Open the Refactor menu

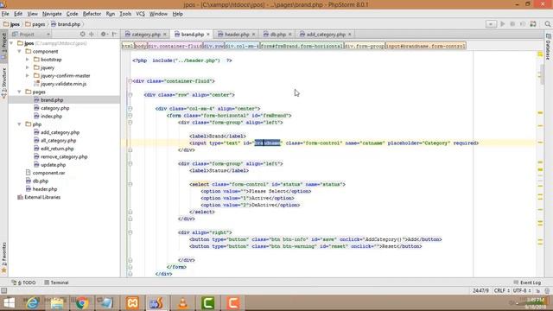92,14
